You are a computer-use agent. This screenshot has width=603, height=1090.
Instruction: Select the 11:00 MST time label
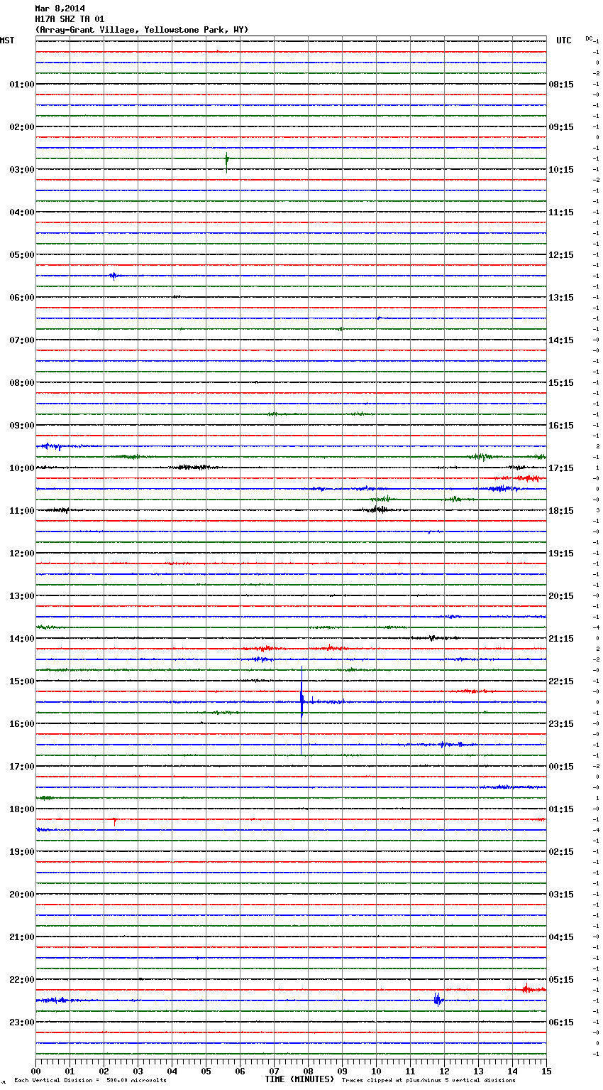click(22, 511)
